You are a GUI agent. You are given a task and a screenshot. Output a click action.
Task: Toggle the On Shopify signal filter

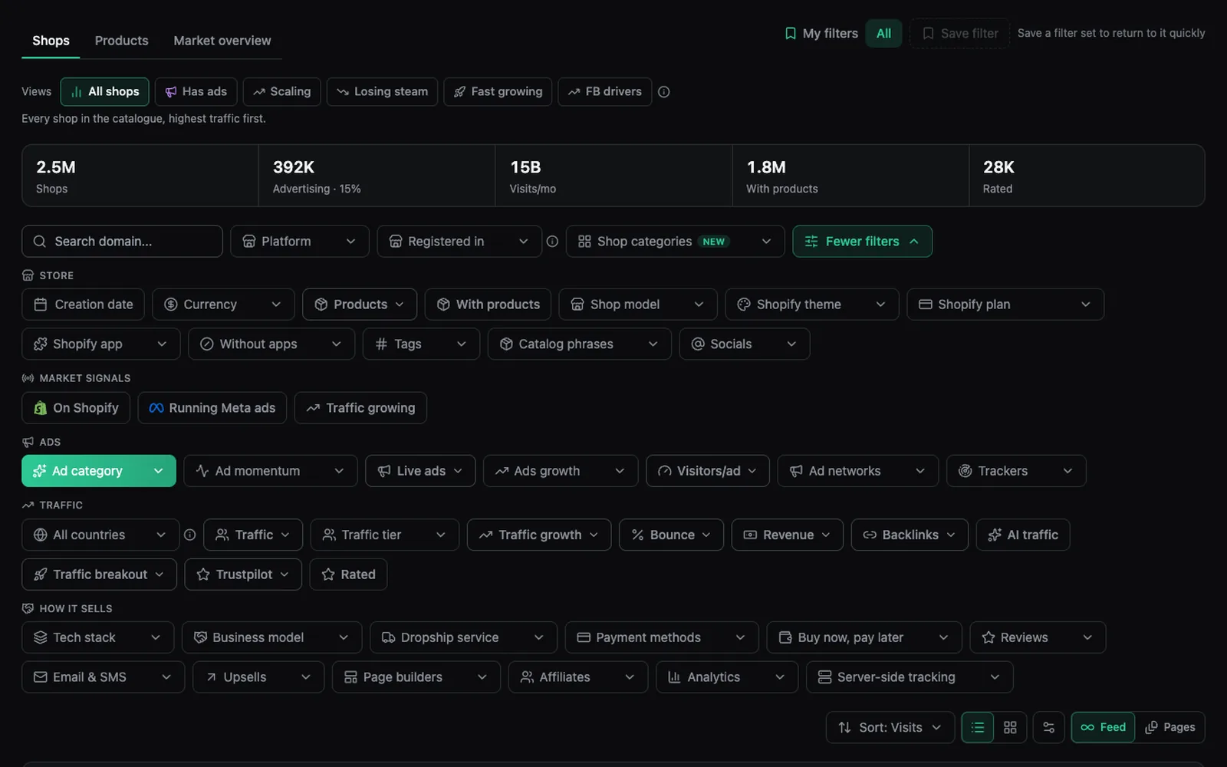76,408
